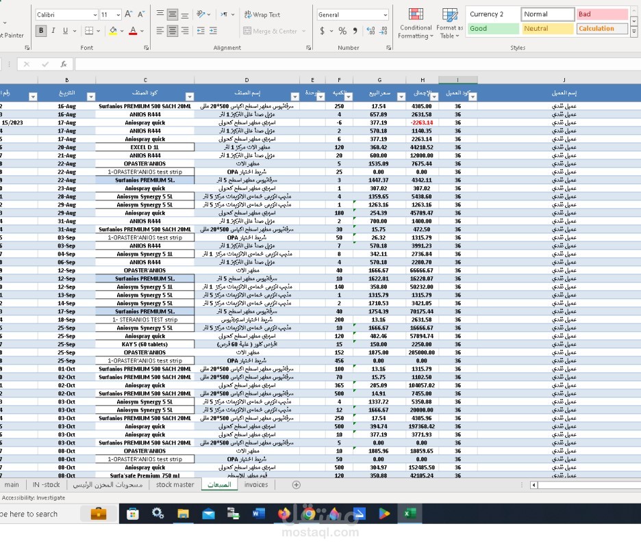Open Format as Table gallery
Image resolution: width=641 pixels, height=550 pixels.
click(x=449, y=23)
